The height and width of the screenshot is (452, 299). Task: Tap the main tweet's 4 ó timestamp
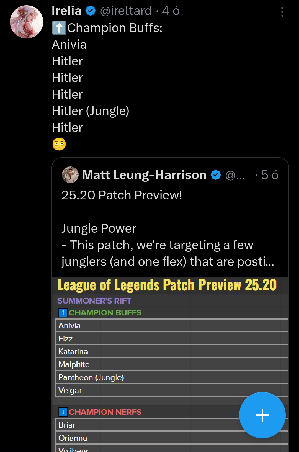point(171,11)
